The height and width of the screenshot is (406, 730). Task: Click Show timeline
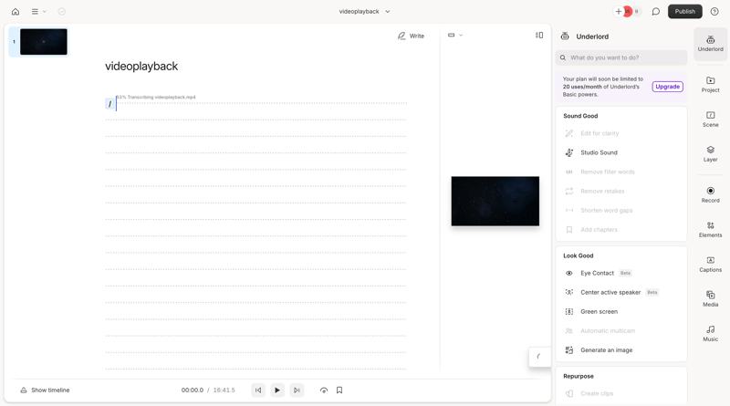point(45,390)
